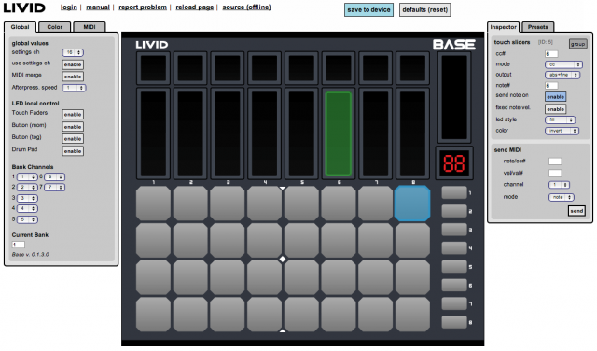This screenshot has height=351, width=597.
Task: Toggle Drum Pad LED local control
Action: [x=73, y=151]
